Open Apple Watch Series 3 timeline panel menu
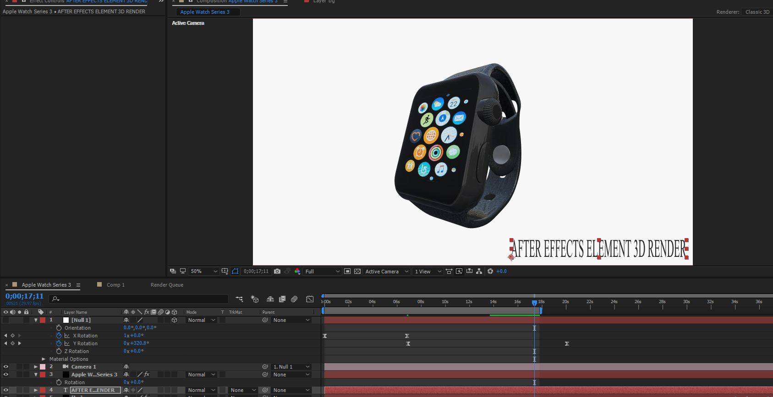The height and width of the screenshot is (397, 773). [x=78, y=285]
